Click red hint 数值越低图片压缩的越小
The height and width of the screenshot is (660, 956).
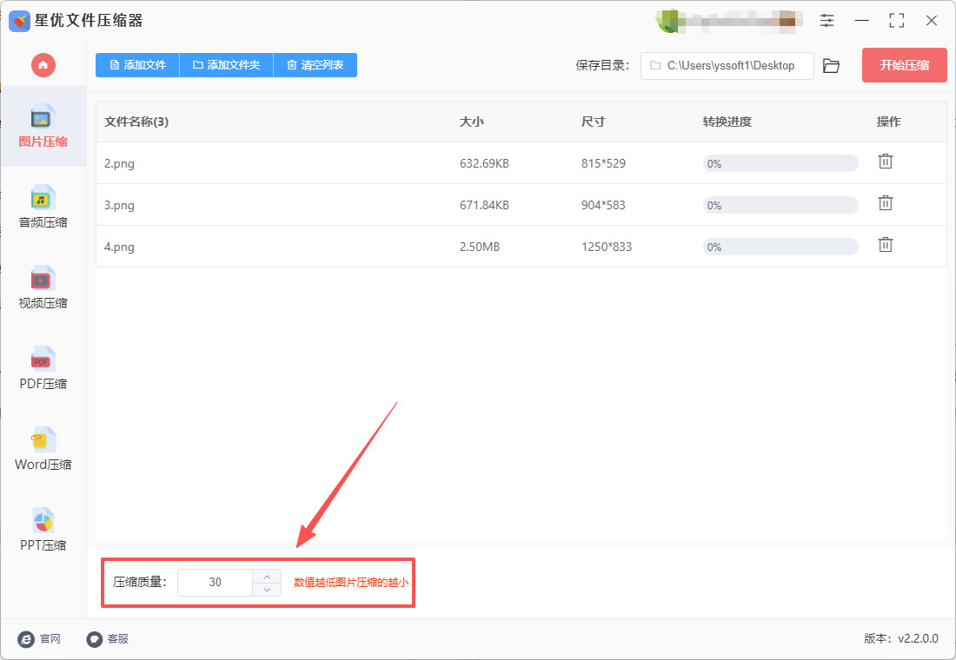point(351,583)
